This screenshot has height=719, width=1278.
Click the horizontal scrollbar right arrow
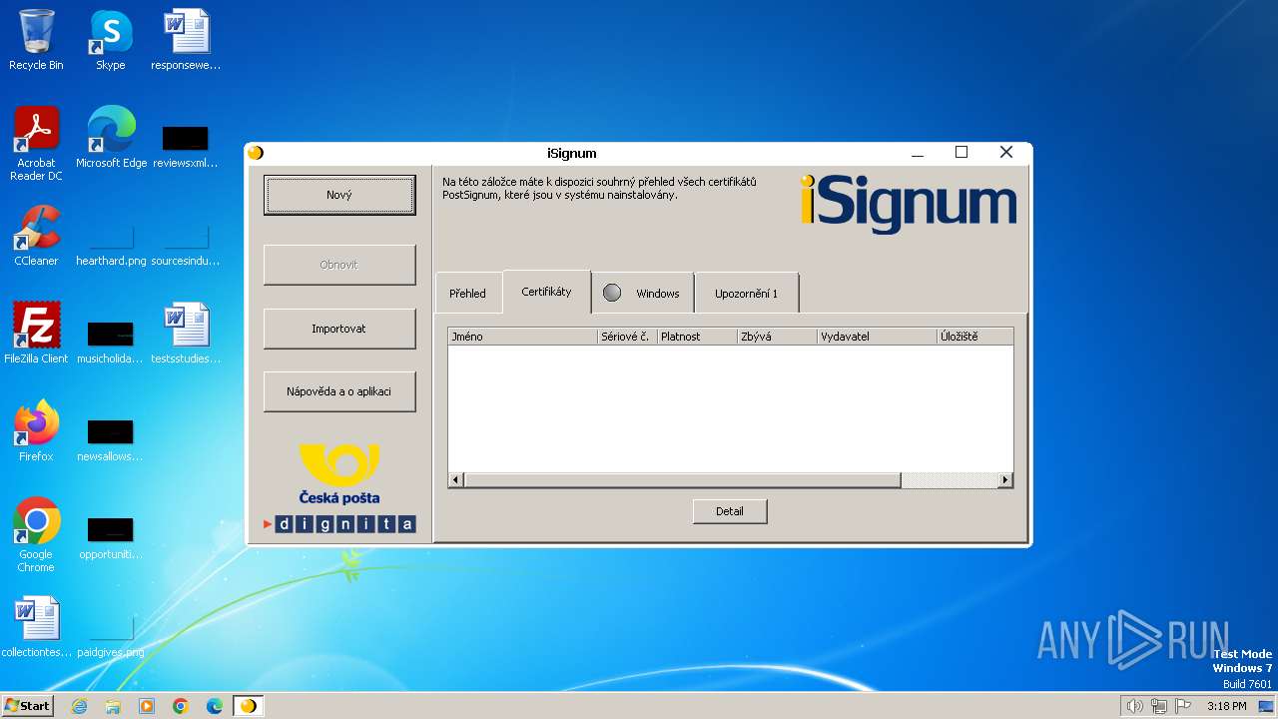click(x=1005, y=480)
